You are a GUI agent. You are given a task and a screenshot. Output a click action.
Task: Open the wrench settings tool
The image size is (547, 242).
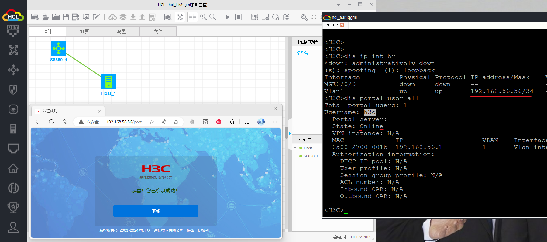tap(304, 17)
